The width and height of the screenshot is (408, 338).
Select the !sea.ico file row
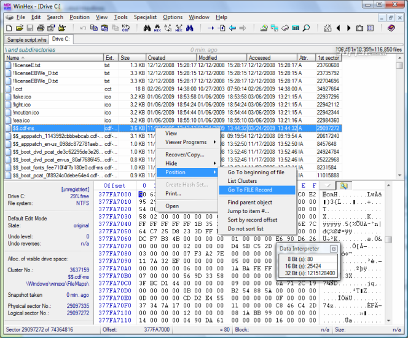pyautogui.click(x=173, y=121)
